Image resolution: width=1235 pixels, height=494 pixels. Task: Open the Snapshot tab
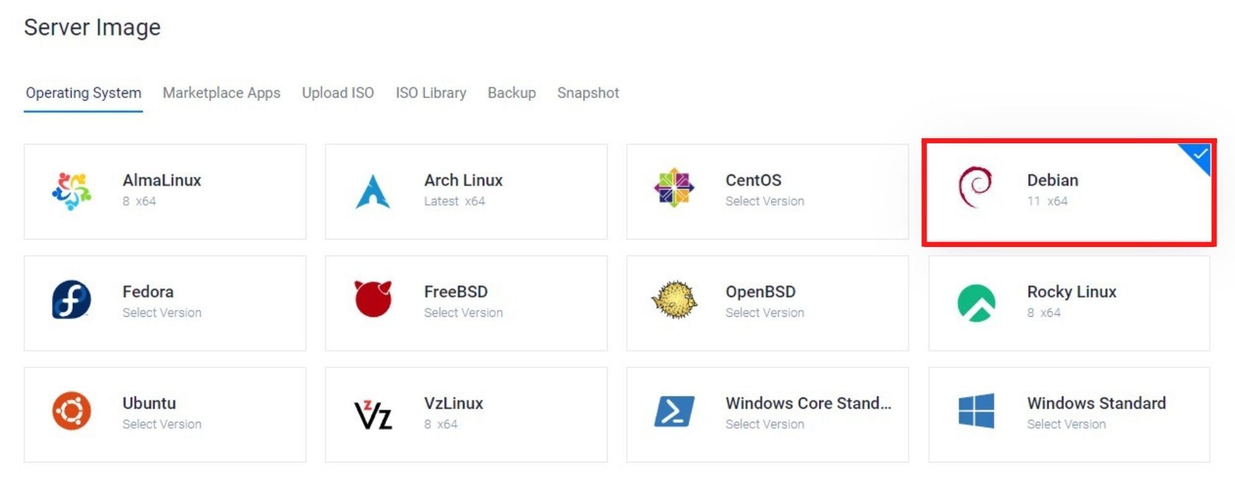587,93
